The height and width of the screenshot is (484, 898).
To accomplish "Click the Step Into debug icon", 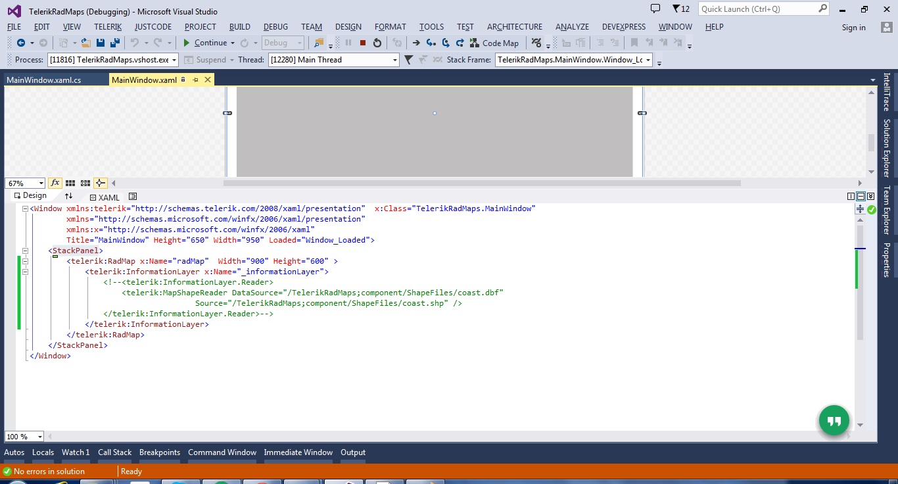I will click(431, 43).
